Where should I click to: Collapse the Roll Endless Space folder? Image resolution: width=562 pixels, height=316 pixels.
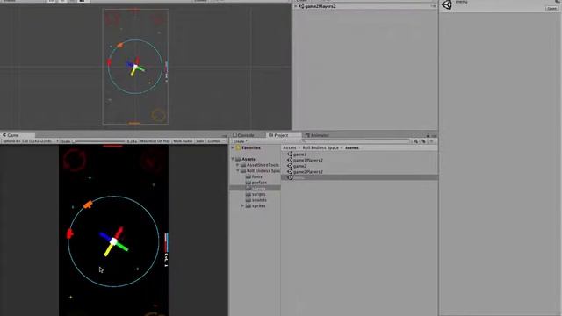coord(238,171)
